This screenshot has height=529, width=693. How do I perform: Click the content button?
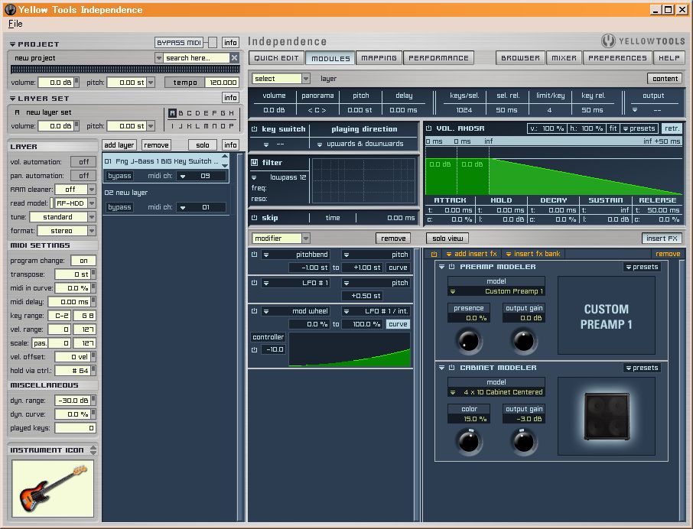[665, 79]
